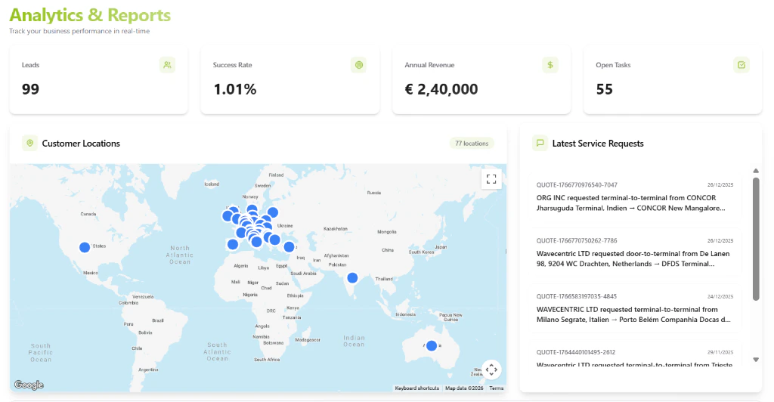Click the Wavecentric De Lanen Drachten request text
774x402 pixels.
coord(633,258)
